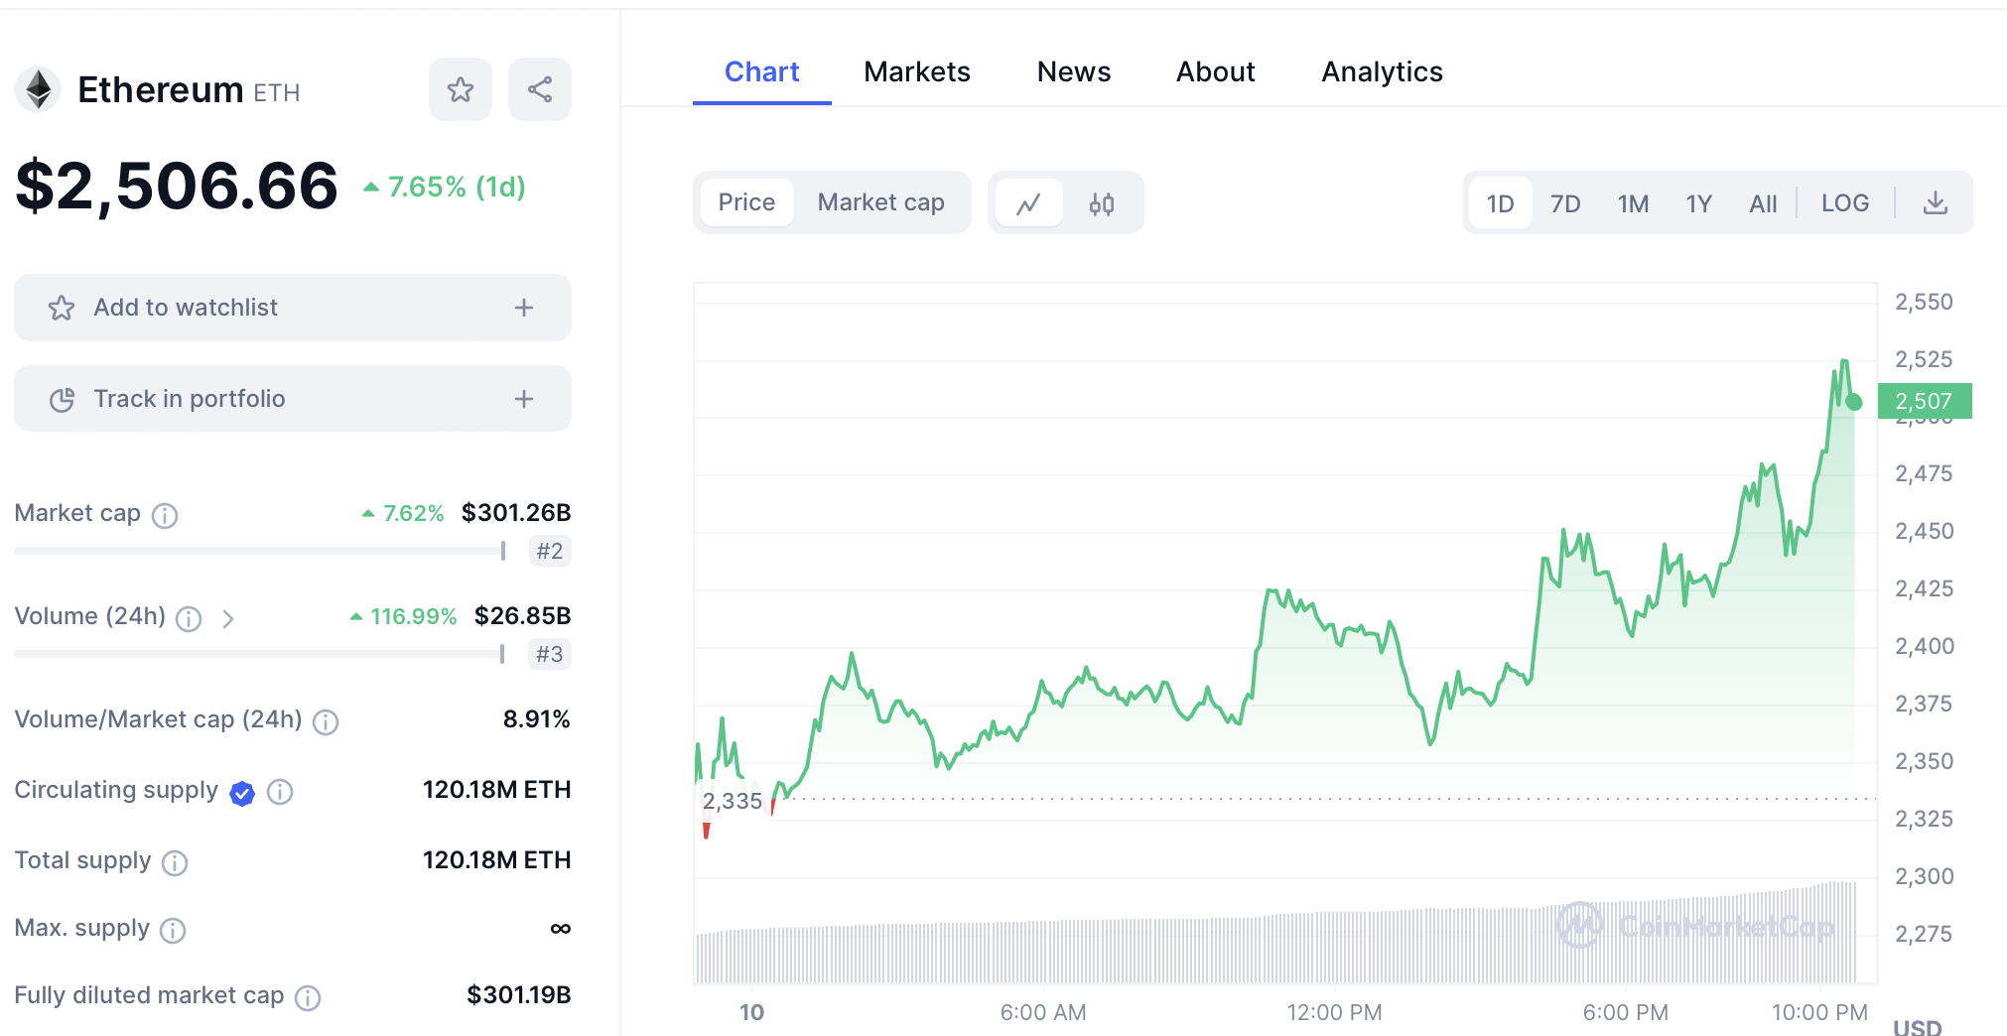
Task: Switch to candlestick chart icon
Action: (1102, 203)
